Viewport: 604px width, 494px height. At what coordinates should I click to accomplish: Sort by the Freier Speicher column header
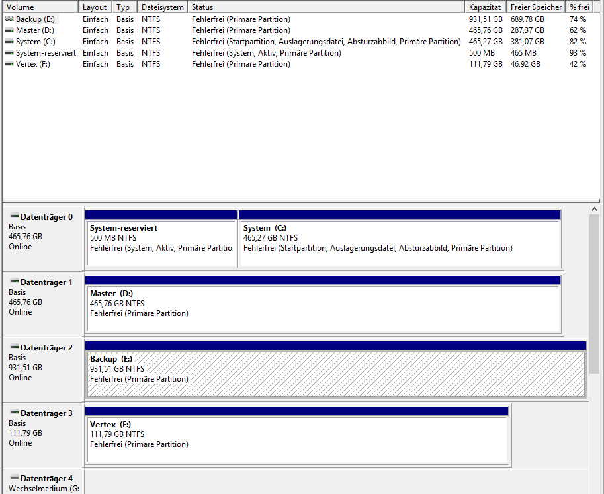coord(536,7)
